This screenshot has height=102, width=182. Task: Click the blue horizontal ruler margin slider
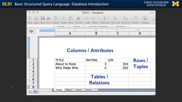click(47, 30)
